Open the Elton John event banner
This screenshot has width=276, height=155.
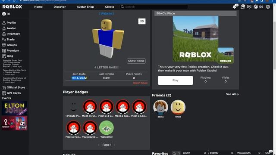(14, 108)
